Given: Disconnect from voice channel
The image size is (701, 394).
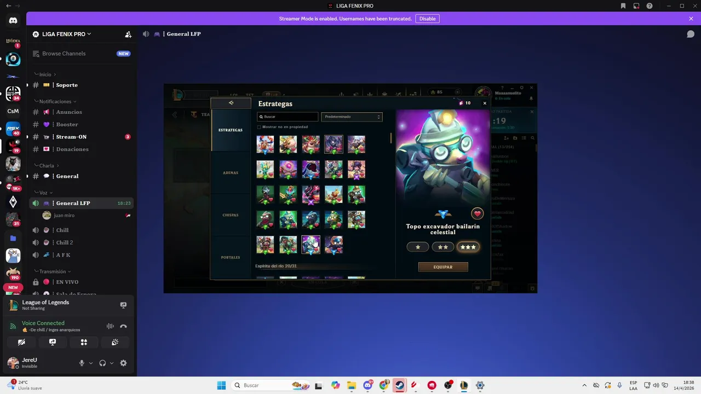Looking at the screenshot, I should 123,326.
